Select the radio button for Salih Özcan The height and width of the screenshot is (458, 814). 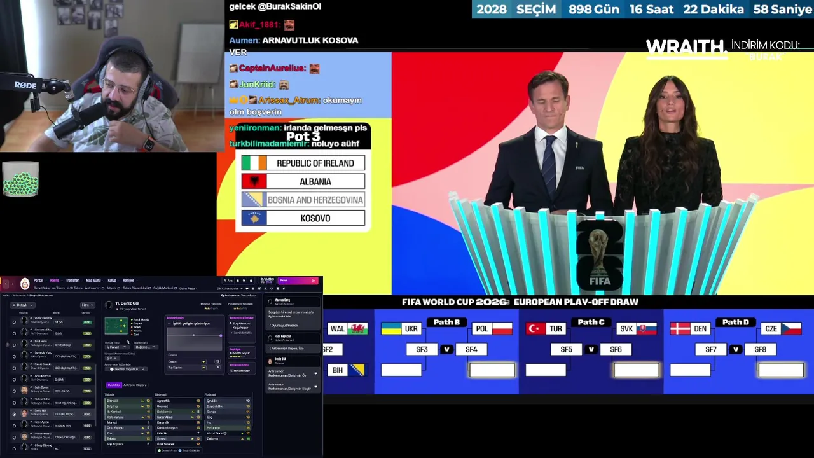click(14, 391)
